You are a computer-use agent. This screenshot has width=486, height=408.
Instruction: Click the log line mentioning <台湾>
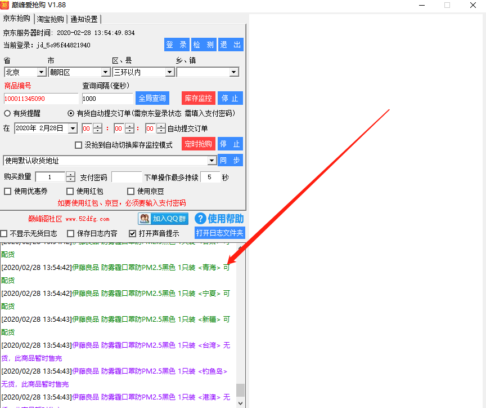click(x=115, y=352)
